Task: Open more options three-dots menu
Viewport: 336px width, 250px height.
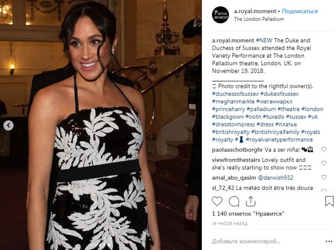Action: (329, 242)
